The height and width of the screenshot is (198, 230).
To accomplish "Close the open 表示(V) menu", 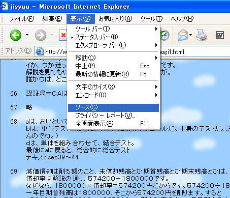I will (x=81, y=19).
